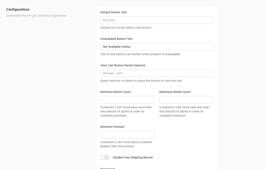Toggle the Disable Free Shipping Banner switch

(x=105, y=157)
